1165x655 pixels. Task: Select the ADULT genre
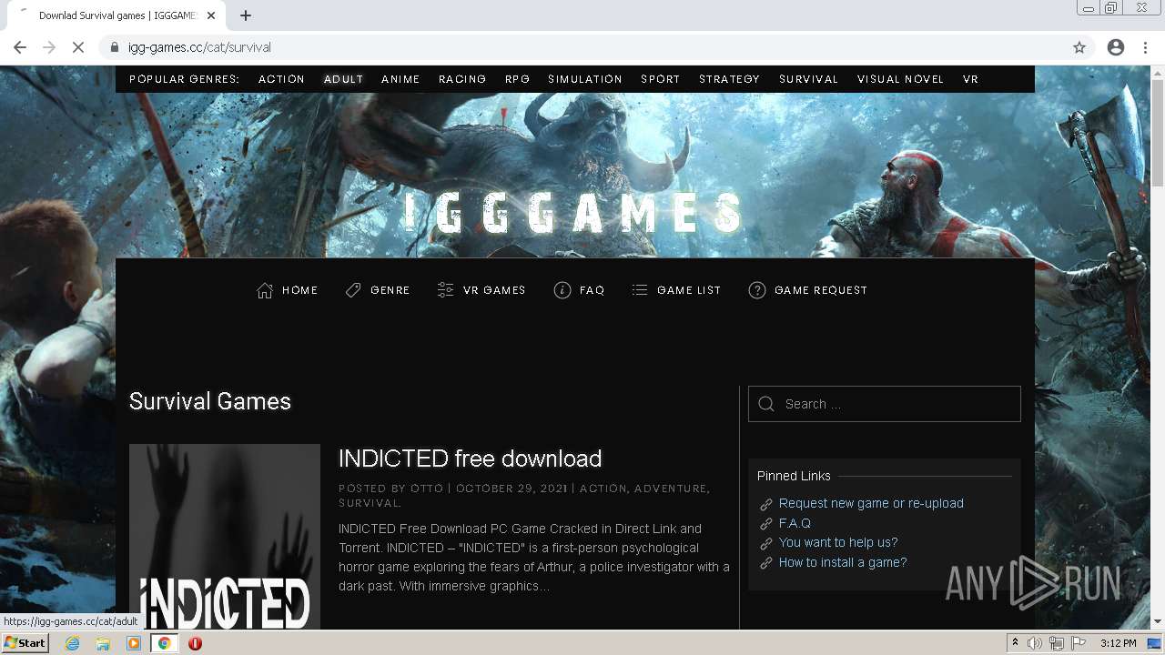pyautogui.click(x=343, y=79)
